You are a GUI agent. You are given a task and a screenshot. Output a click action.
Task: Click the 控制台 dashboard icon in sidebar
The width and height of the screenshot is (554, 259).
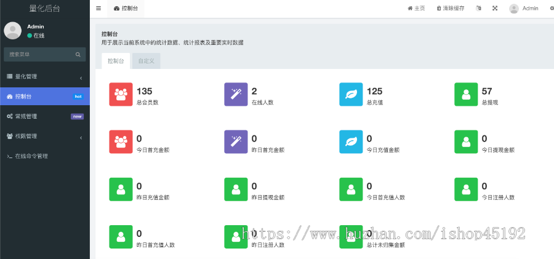coord(9,96)
